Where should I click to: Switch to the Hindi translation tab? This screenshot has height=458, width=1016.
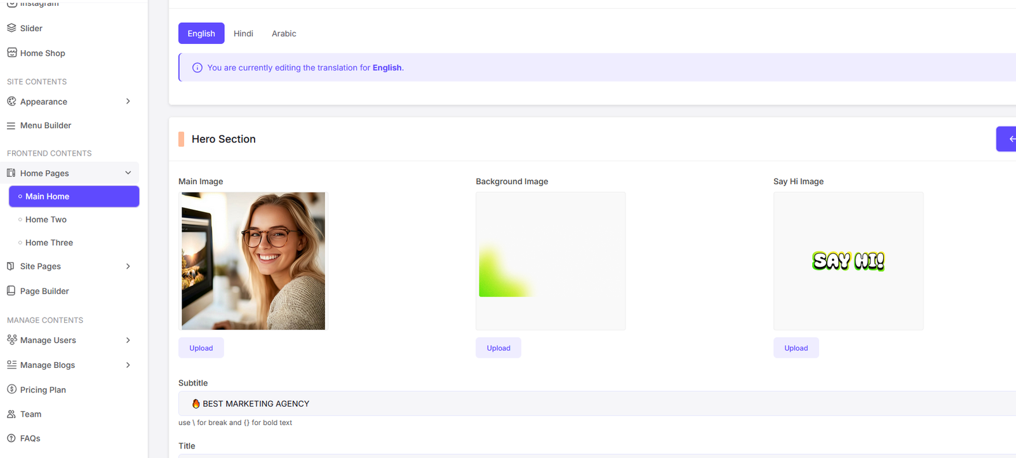coord(243,34)
